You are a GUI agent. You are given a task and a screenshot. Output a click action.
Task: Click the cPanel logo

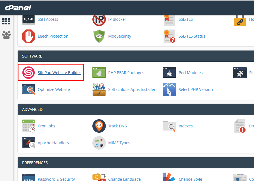point(18,8)
